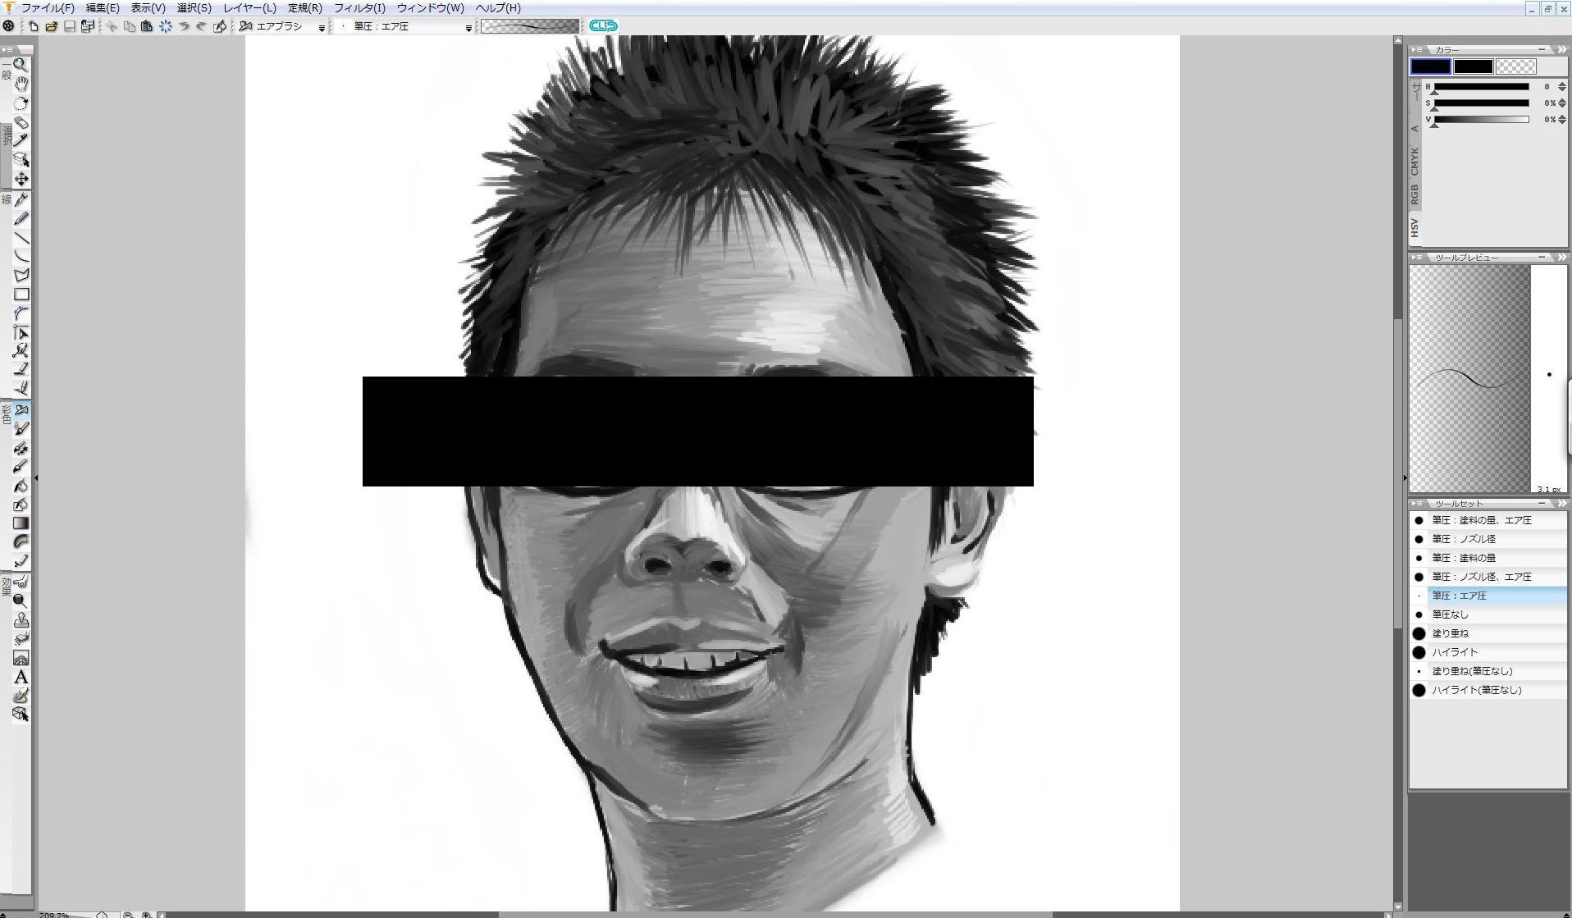Select the Layer select tool
Viewport: 1572px width, 918px height.
tap(21, 159)
